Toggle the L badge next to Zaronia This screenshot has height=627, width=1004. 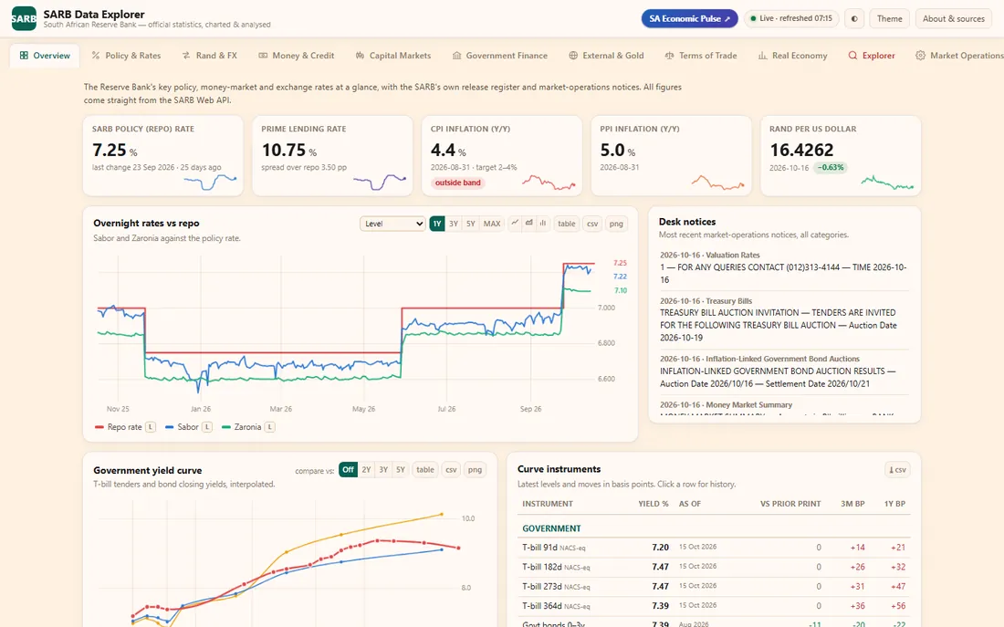point(270,427)
